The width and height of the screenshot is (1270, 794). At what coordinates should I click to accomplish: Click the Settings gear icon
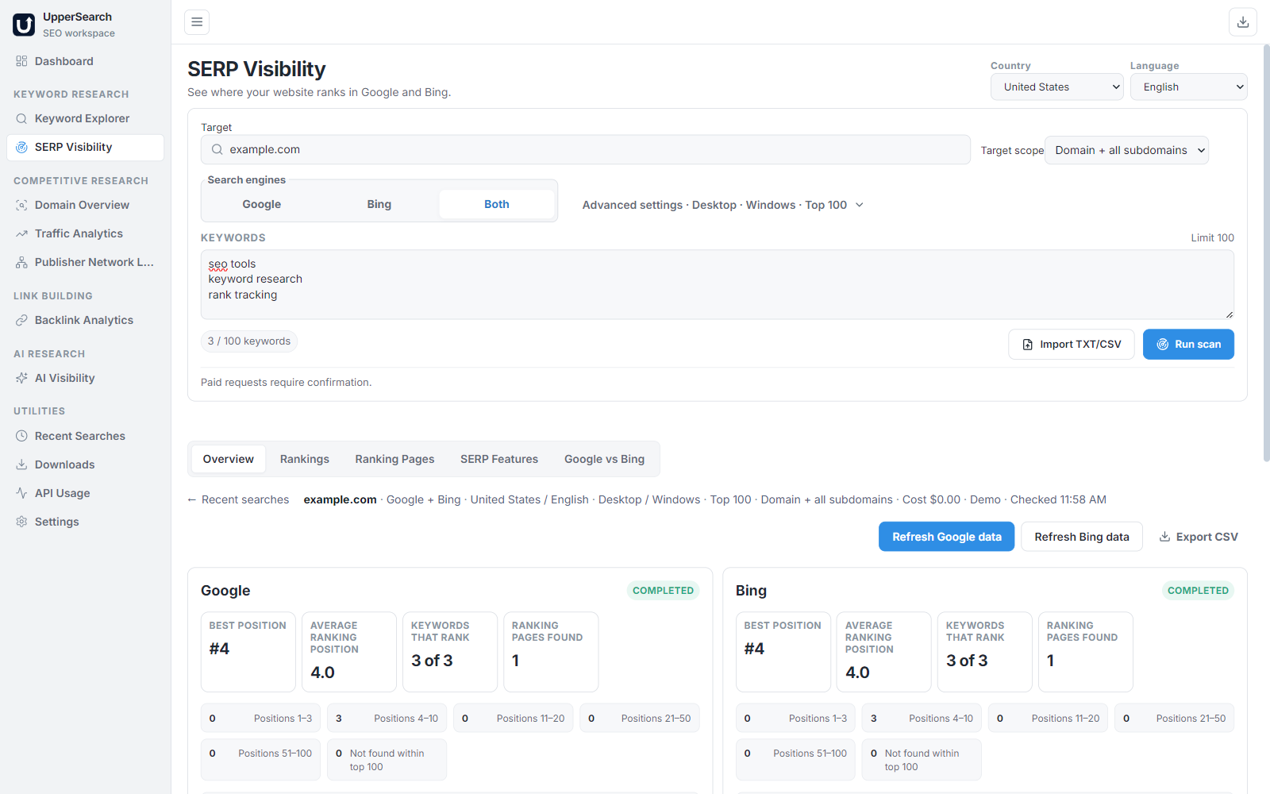pyautogui.click(x=21, y=522)
